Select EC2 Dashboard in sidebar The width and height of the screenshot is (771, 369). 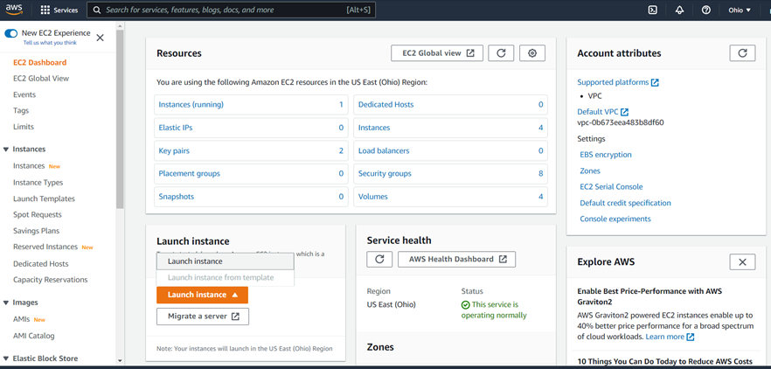coord(40,62)
